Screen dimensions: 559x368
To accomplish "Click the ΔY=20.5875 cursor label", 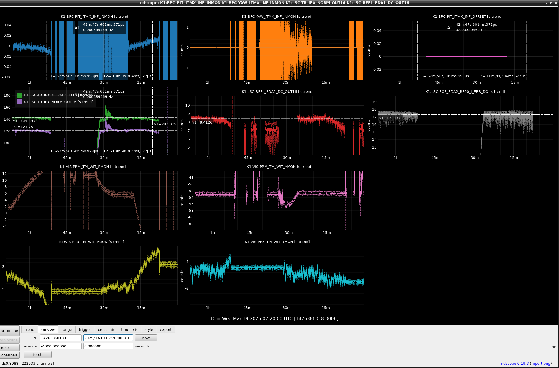I will 165,124.
